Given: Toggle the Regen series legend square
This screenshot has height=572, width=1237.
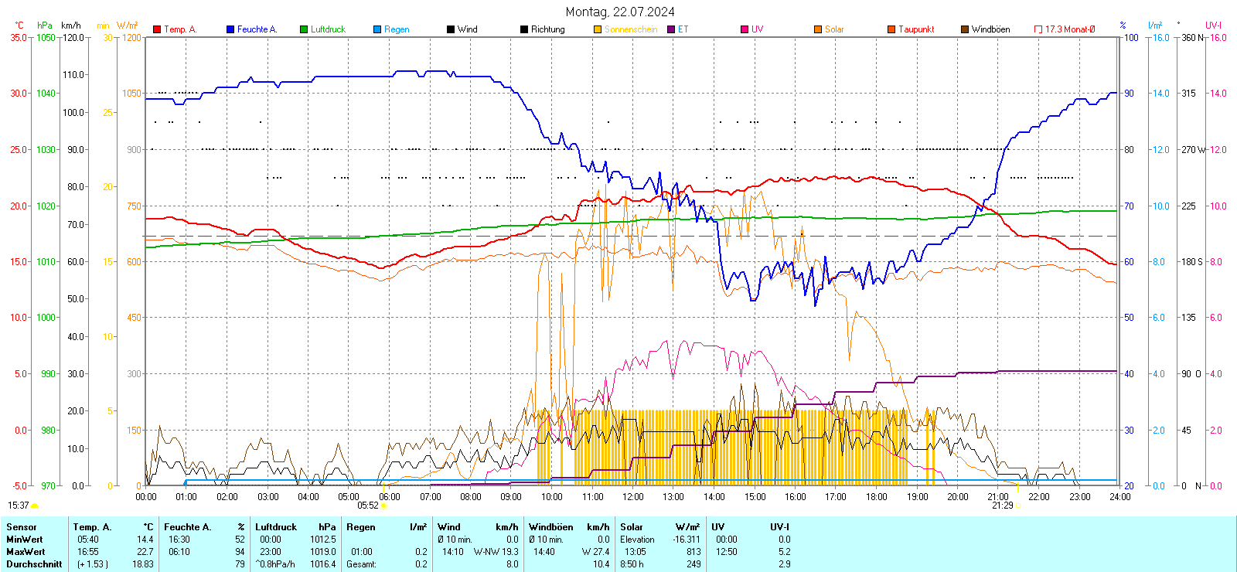Looking at the screenshot, I should pos(377,29).
